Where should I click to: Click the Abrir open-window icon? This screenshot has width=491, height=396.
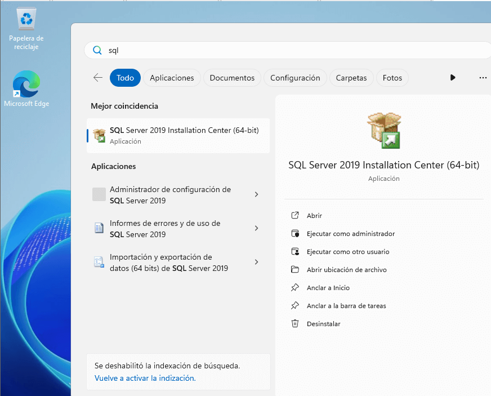pyautogui.click(x=295, y=215)
